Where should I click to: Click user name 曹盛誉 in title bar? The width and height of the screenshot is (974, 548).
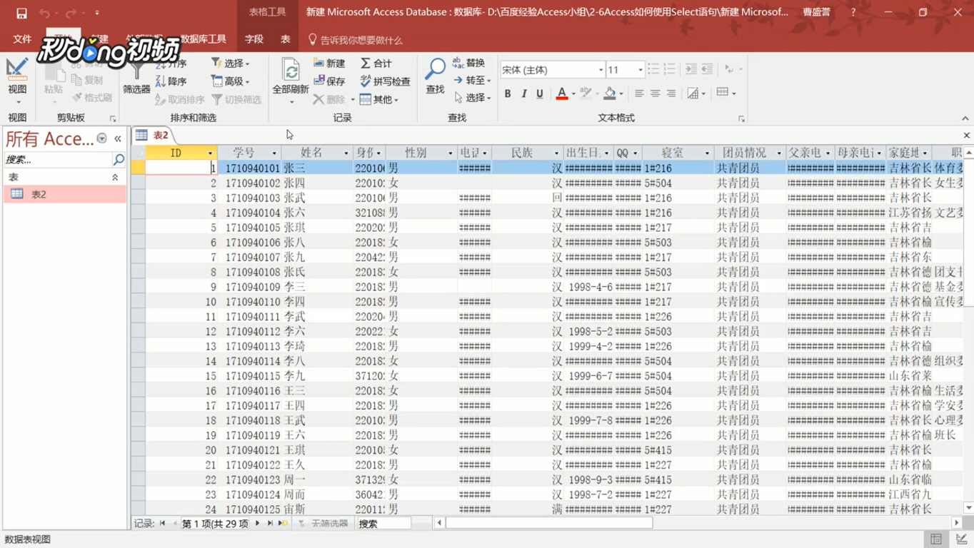click(816, 12)
